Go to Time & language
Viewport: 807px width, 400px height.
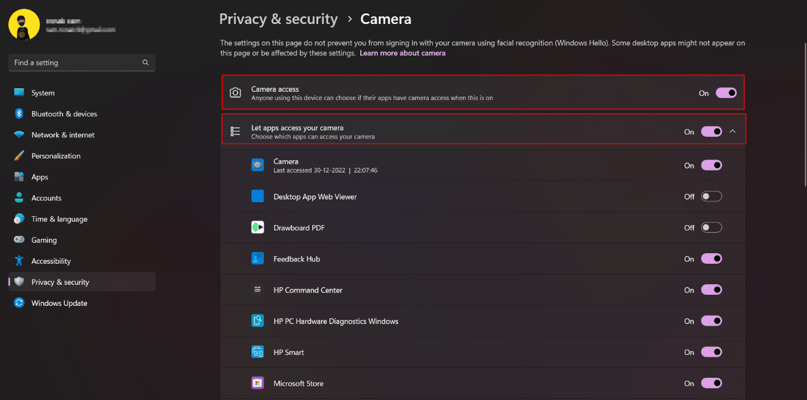(82, 219)
